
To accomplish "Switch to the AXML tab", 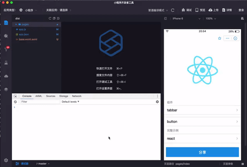I will 39,96.
